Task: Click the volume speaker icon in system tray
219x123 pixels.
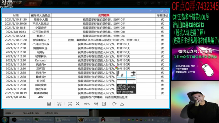Action: pos(153,120)
